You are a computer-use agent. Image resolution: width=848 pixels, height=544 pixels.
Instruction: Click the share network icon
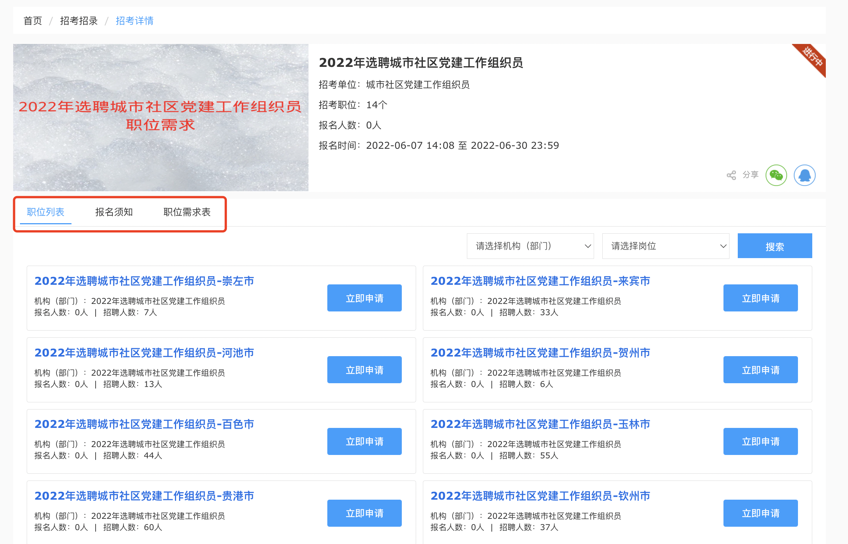pyautogui.click(x=731, y=175)
